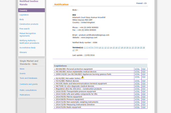This screenshot has height=113, width=171.
Task: Open HTML for Radio and telecommunications terminal equipment
Action: (x=137, y=84)
